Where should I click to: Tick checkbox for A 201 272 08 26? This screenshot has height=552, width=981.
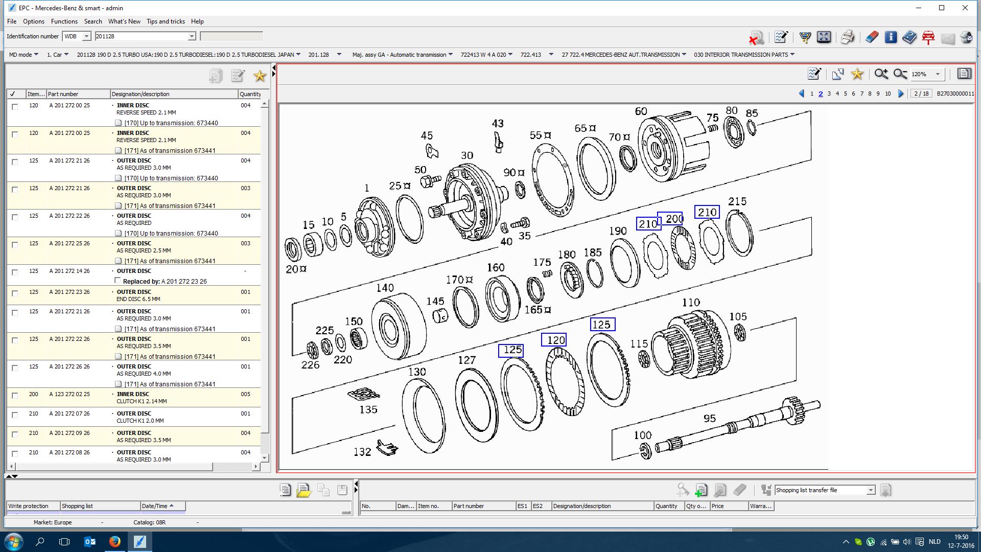15,453
